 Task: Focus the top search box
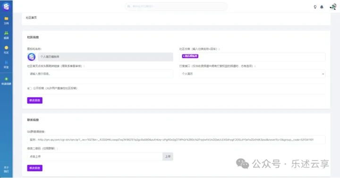[176, 6]
